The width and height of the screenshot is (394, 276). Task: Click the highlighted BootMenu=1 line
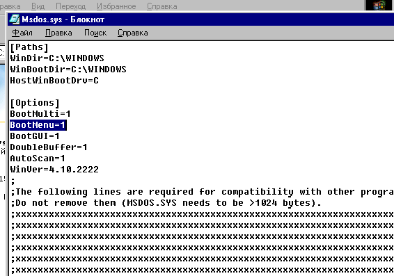[x=38, y=125]
